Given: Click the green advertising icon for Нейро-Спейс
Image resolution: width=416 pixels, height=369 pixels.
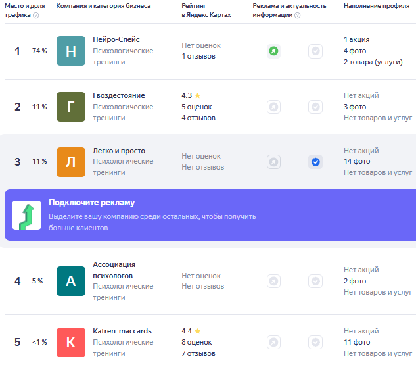Looking at the screenshot, I should (273, 51).
